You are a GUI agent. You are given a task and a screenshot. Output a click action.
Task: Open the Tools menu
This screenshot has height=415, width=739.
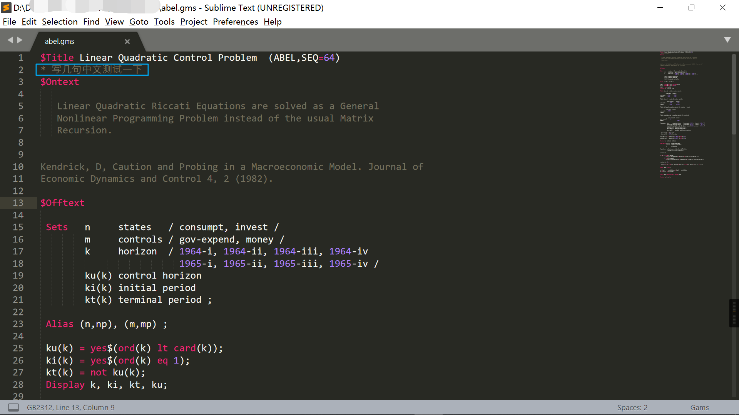(164, 22)
